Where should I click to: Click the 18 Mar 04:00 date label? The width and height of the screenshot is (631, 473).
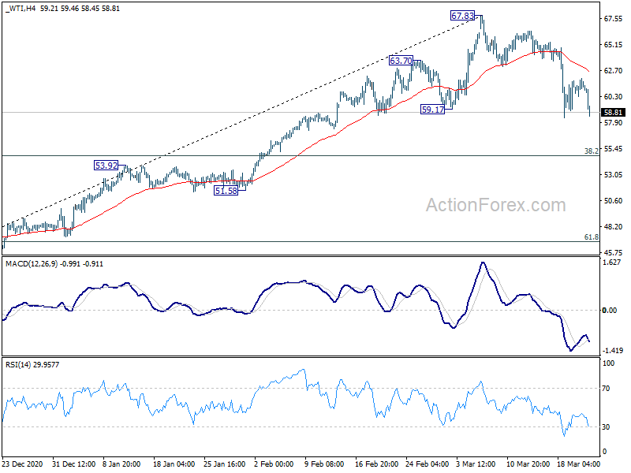(578, 464)
